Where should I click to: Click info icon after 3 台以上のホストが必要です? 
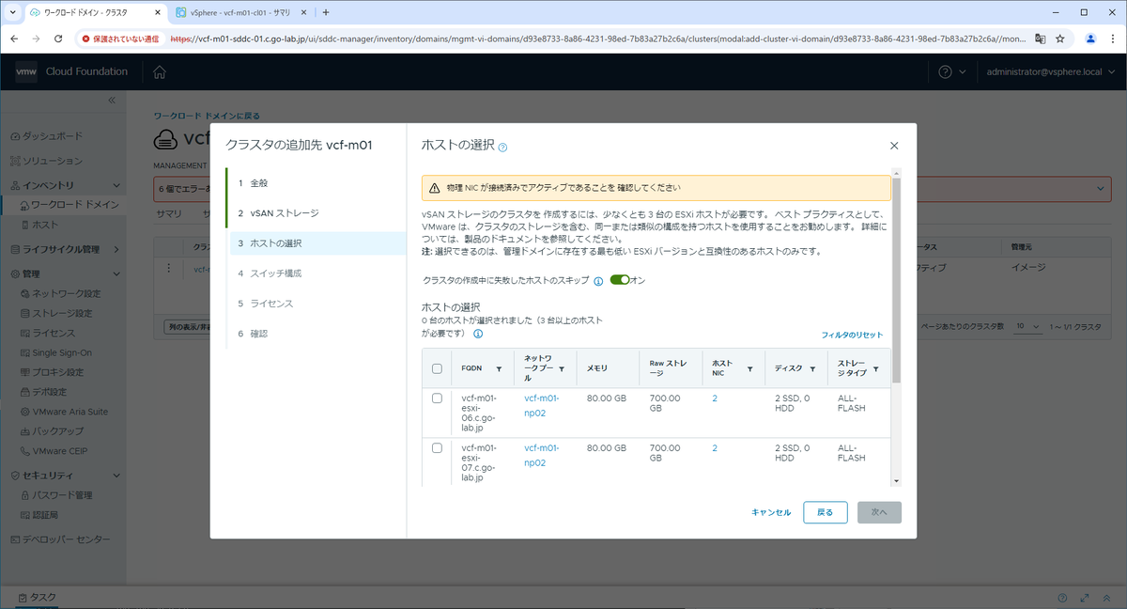478,334
